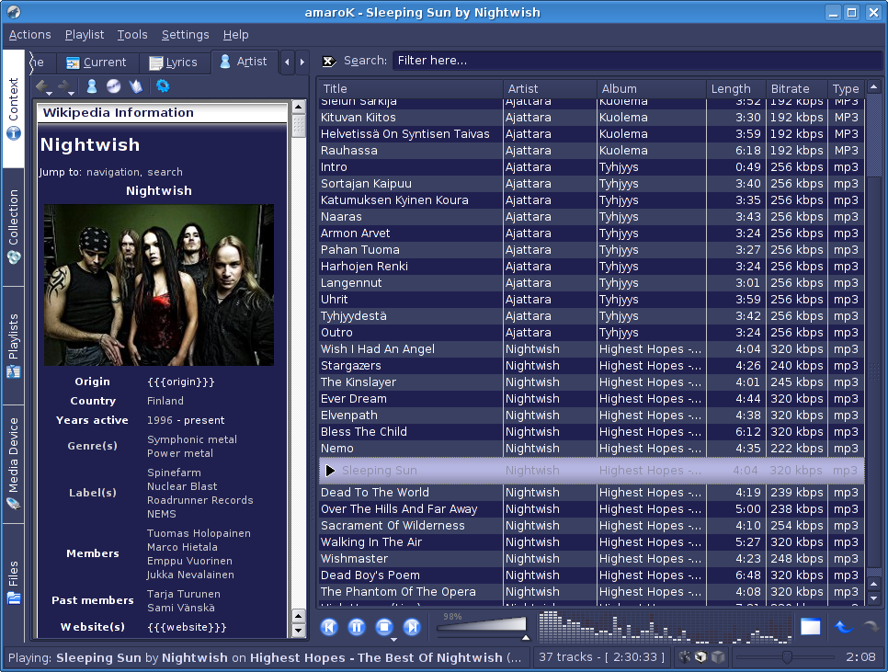
Task: Open the Media Device sidebar tab
Action: 13,464
